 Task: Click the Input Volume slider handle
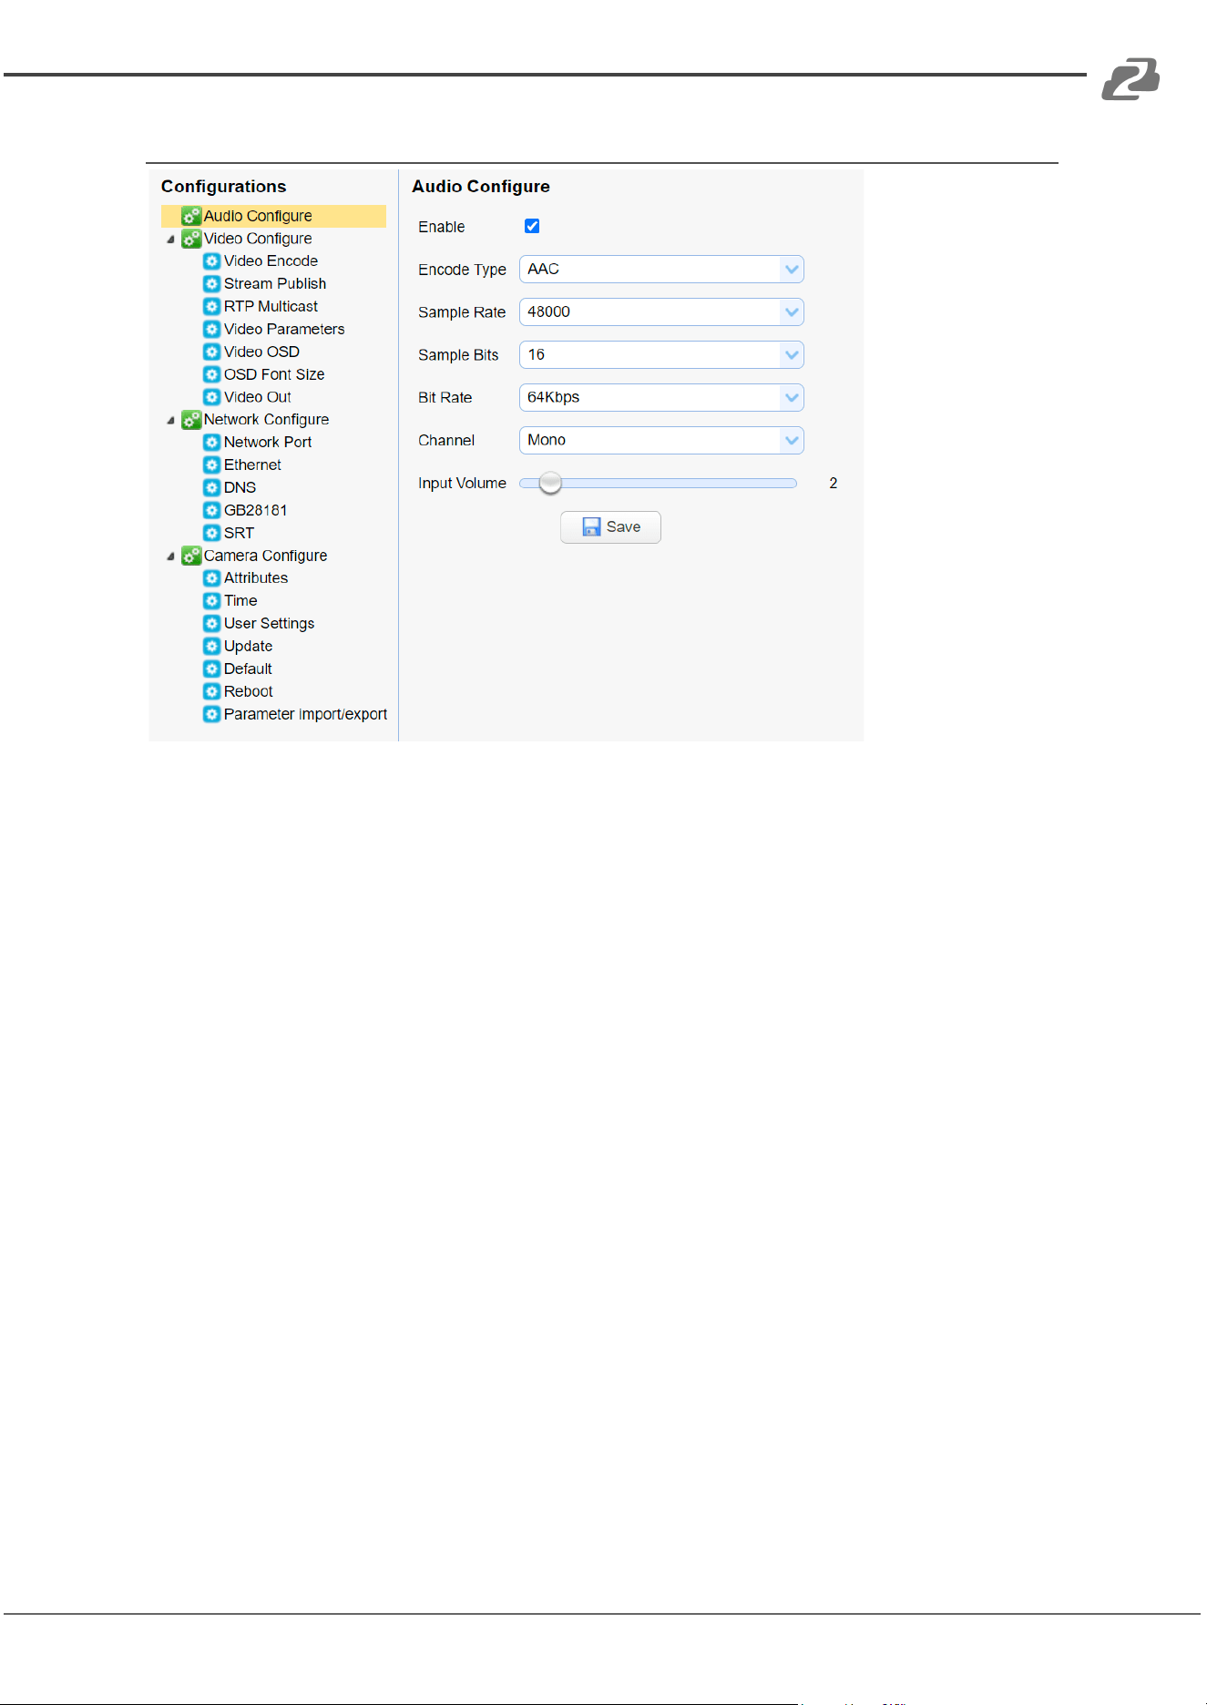tap(550, 483)
